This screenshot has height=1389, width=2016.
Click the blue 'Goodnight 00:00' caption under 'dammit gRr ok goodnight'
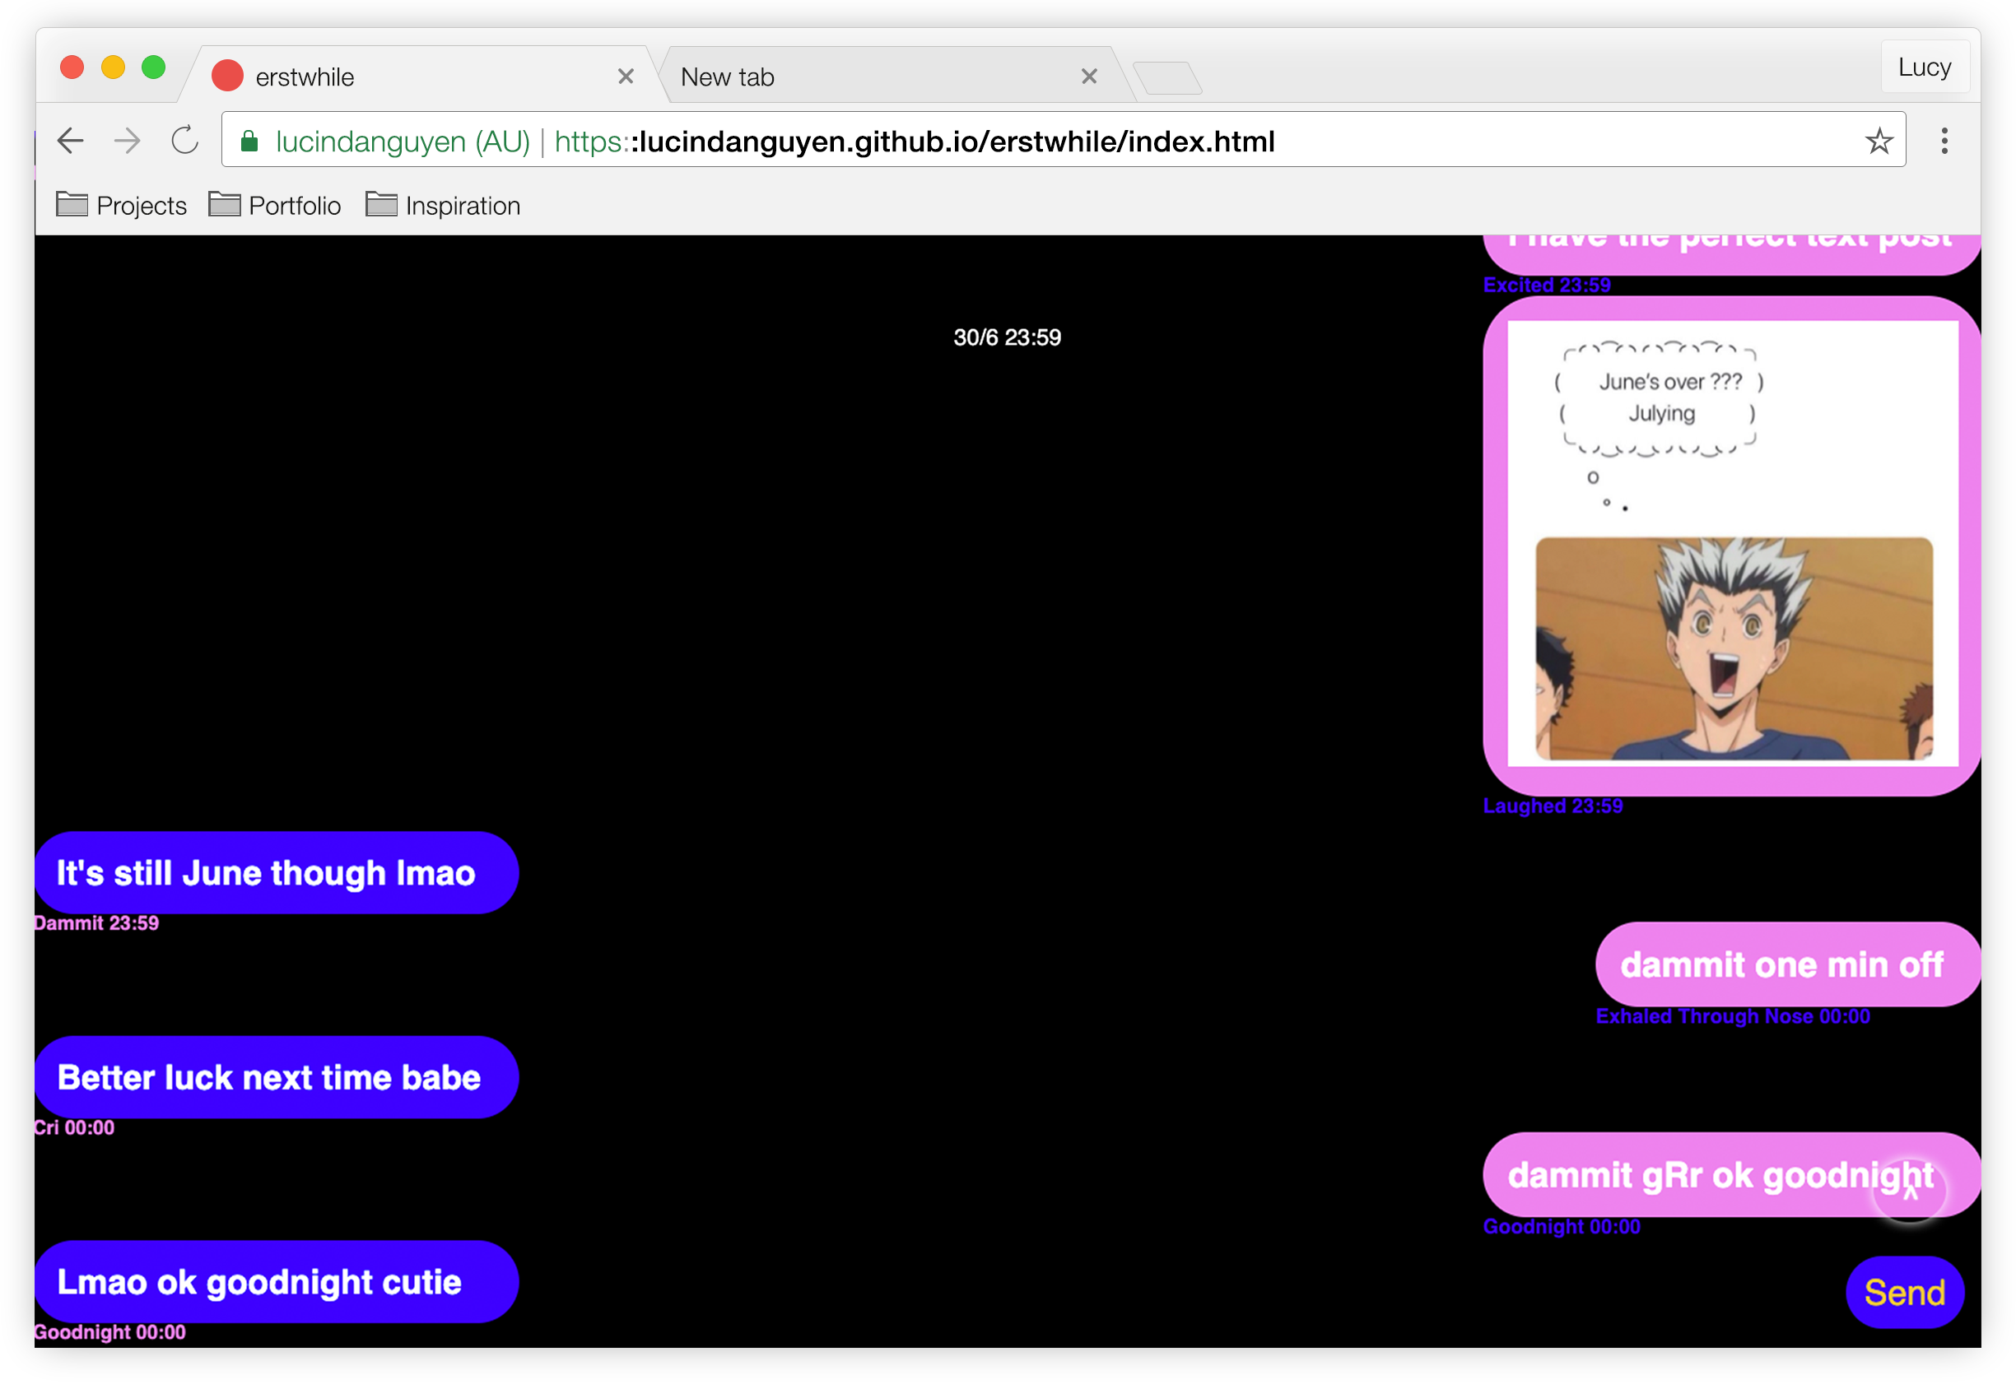(1562, 1227)
